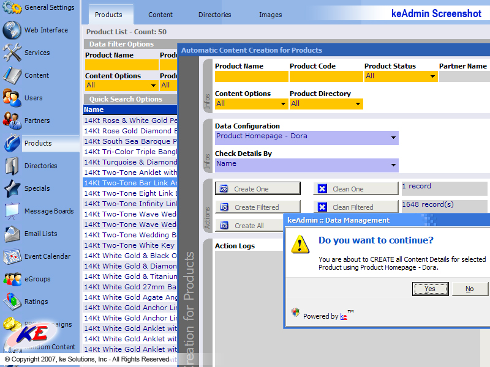Click the Product Code input field
Image resolution: width=490 pixels, height=367 pixels.
(x=326, y=76)
